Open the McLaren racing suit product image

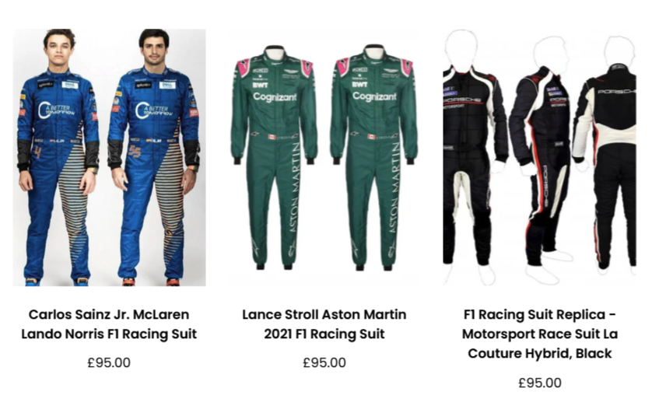[x=109, y=158]
